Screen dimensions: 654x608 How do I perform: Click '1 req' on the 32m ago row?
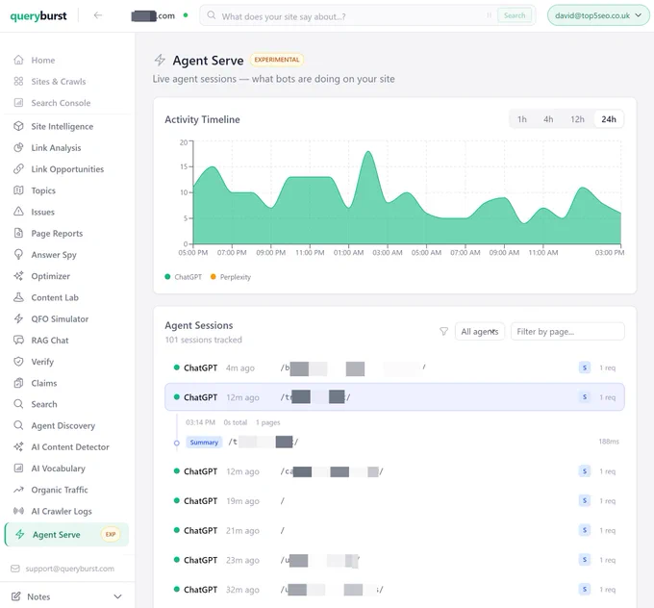pos(607,590)
